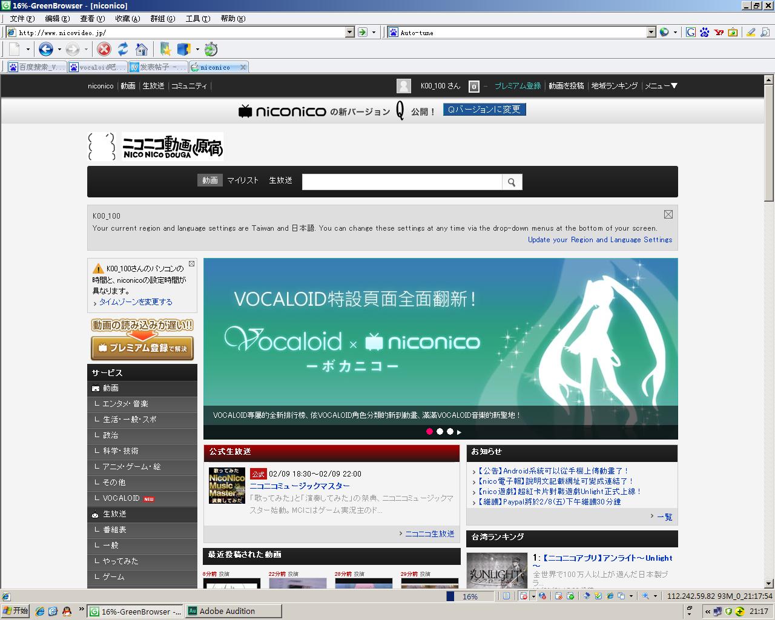This screenshot has width=775, height=620.
Task: Refresh the page using the blue arrows icon
Action: (123, 49)
